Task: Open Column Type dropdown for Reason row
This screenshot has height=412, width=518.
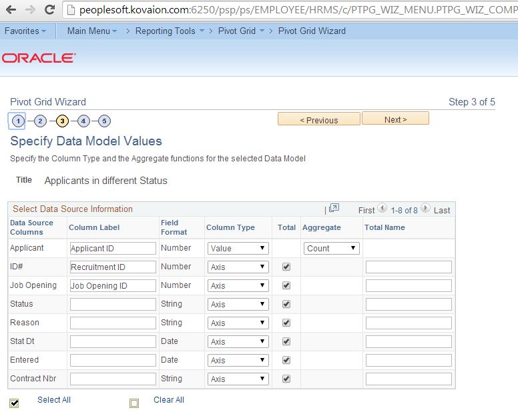Action: pyautogui.click(x=238, y=323)
